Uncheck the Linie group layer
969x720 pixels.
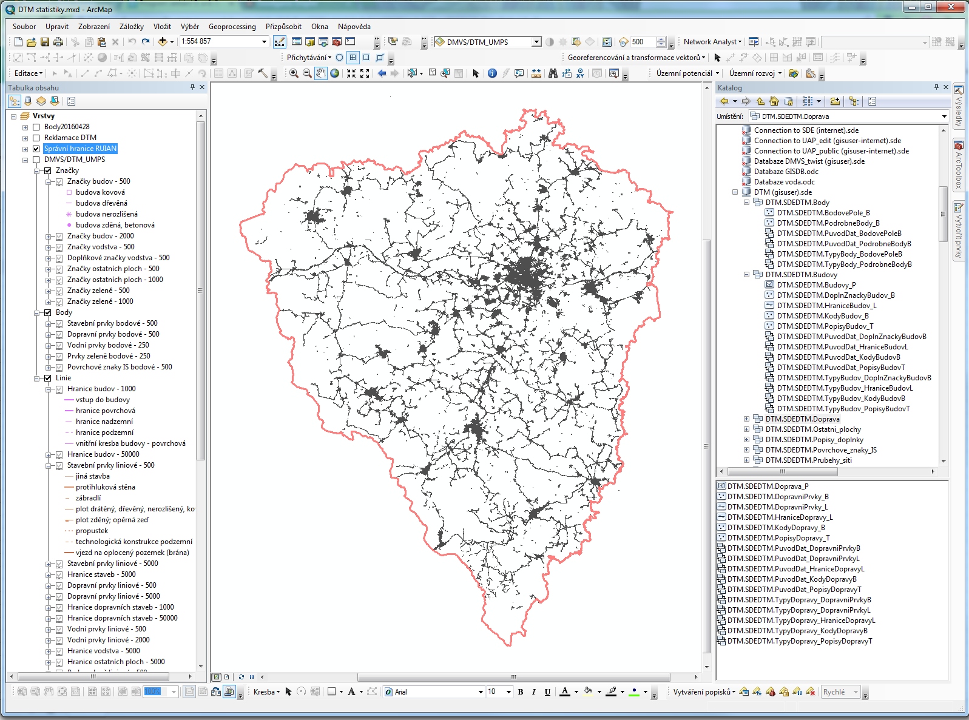(47, 378)
